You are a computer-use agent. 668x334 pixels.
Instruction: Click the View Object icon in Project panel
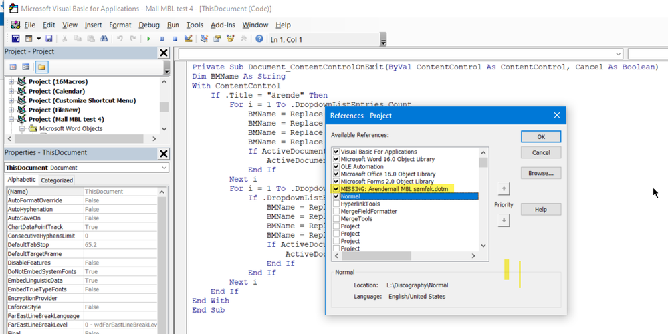[x=26, y=67]
